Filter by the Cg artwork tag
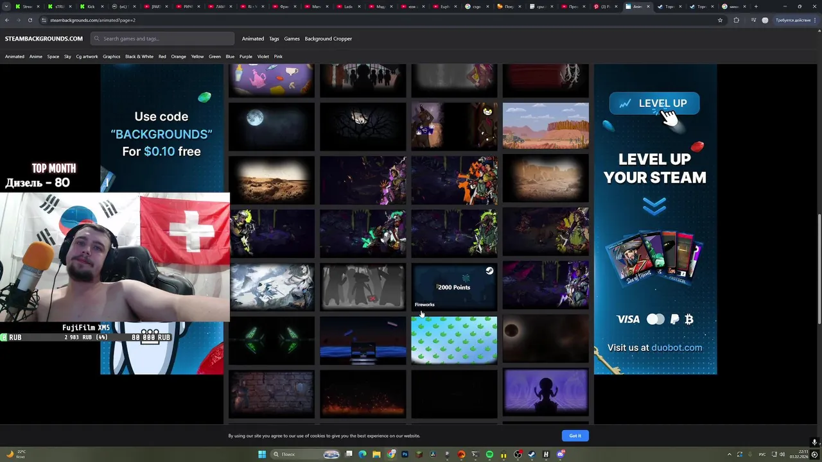The height and width of the screenshot is (462, 822). (x=87, y=56)
